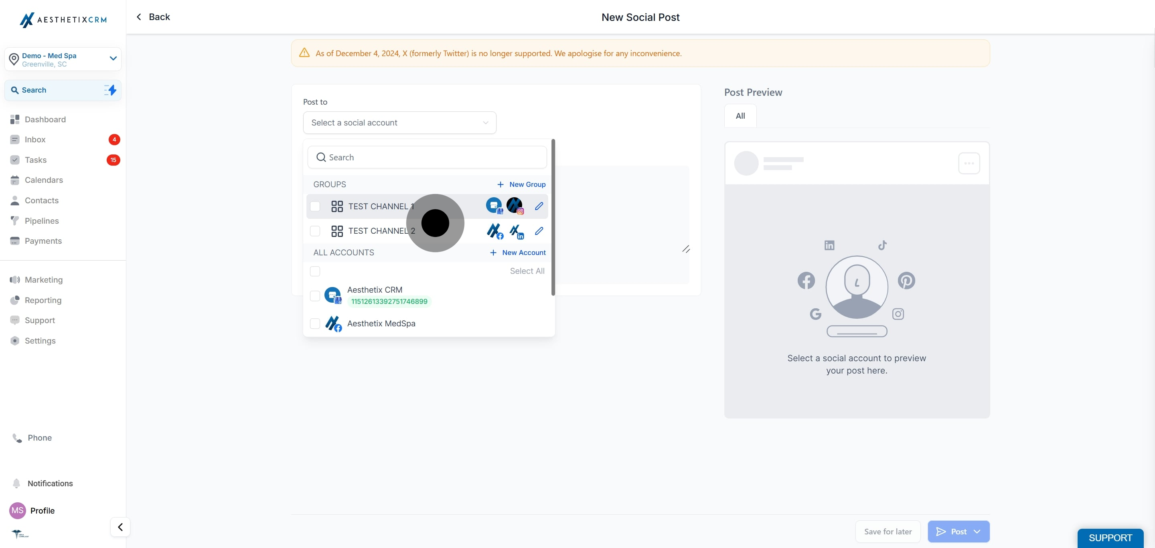Open the Calendars icon in the sidebar
Image resolution: width=1155 pixels, height=548 pixels.
tap(15, 180)
